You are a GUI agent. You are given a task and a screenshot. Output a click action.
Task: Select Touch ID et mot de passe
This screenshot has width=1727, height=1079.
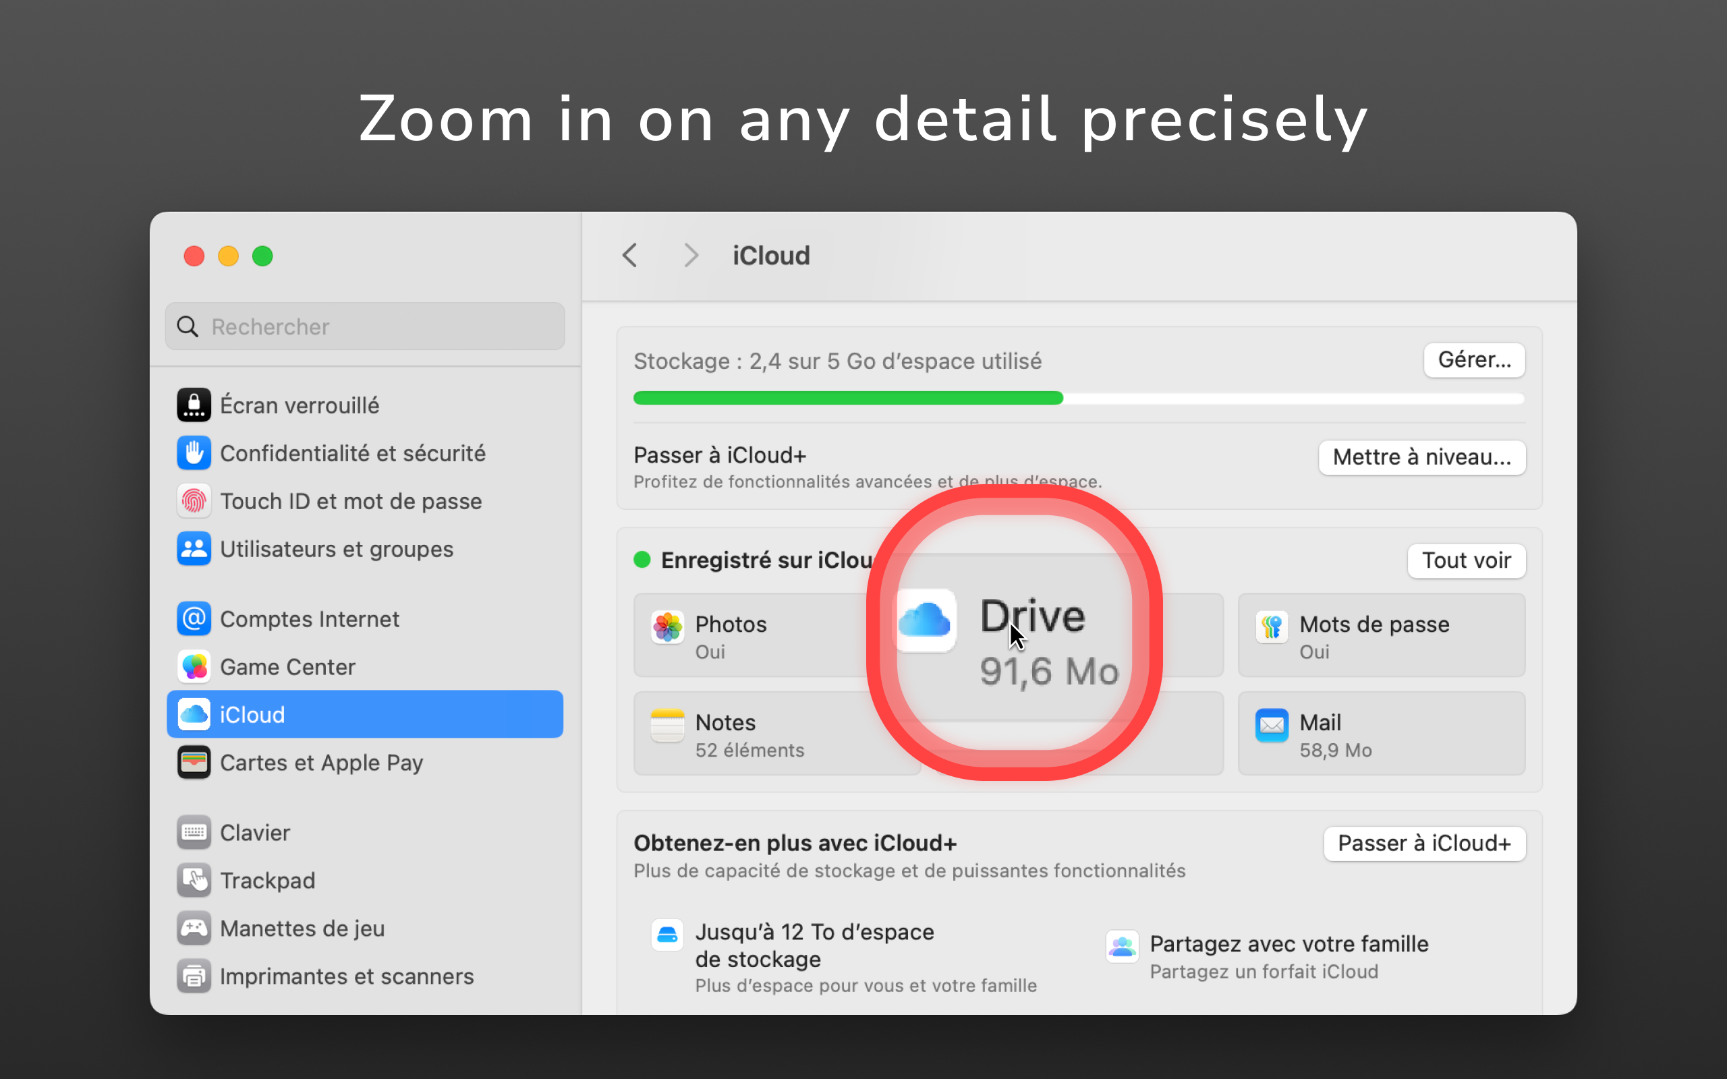[x=365, y=501]
